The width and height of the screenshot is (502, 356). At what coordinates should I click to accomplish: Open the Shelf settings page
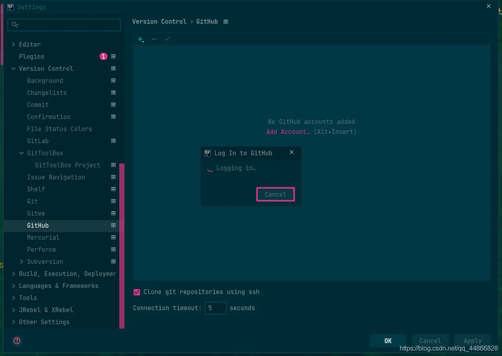[x=36, y=189]
